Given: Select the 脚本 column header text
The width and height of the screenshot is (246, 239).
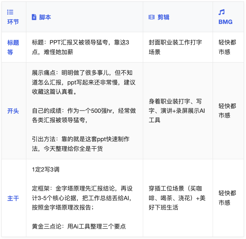Looking at the screenshot, I should (45, 17).
